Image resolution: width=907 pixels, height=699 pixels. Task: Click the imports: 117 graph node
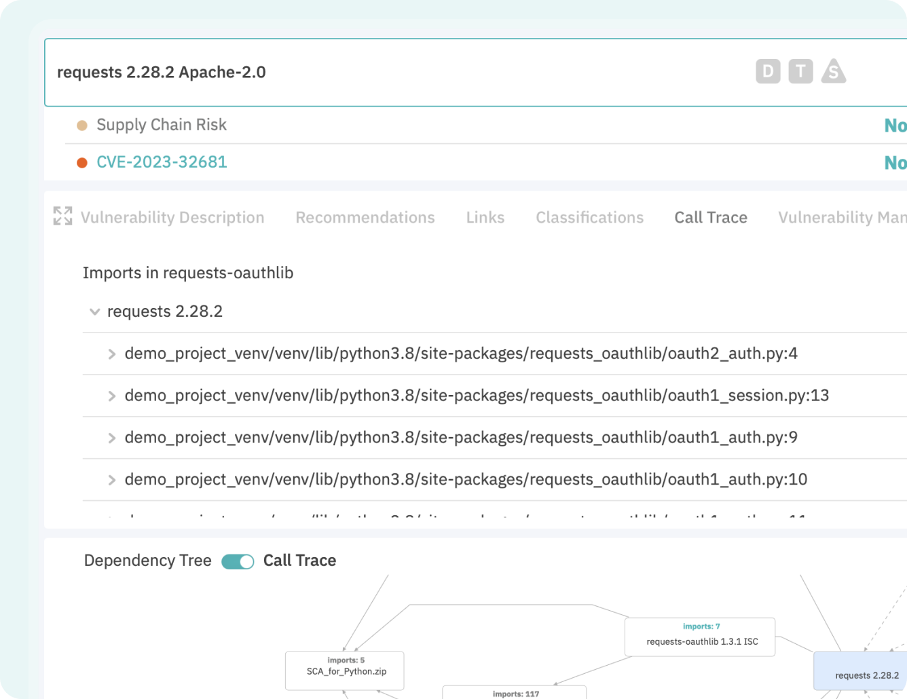point(515,692)
